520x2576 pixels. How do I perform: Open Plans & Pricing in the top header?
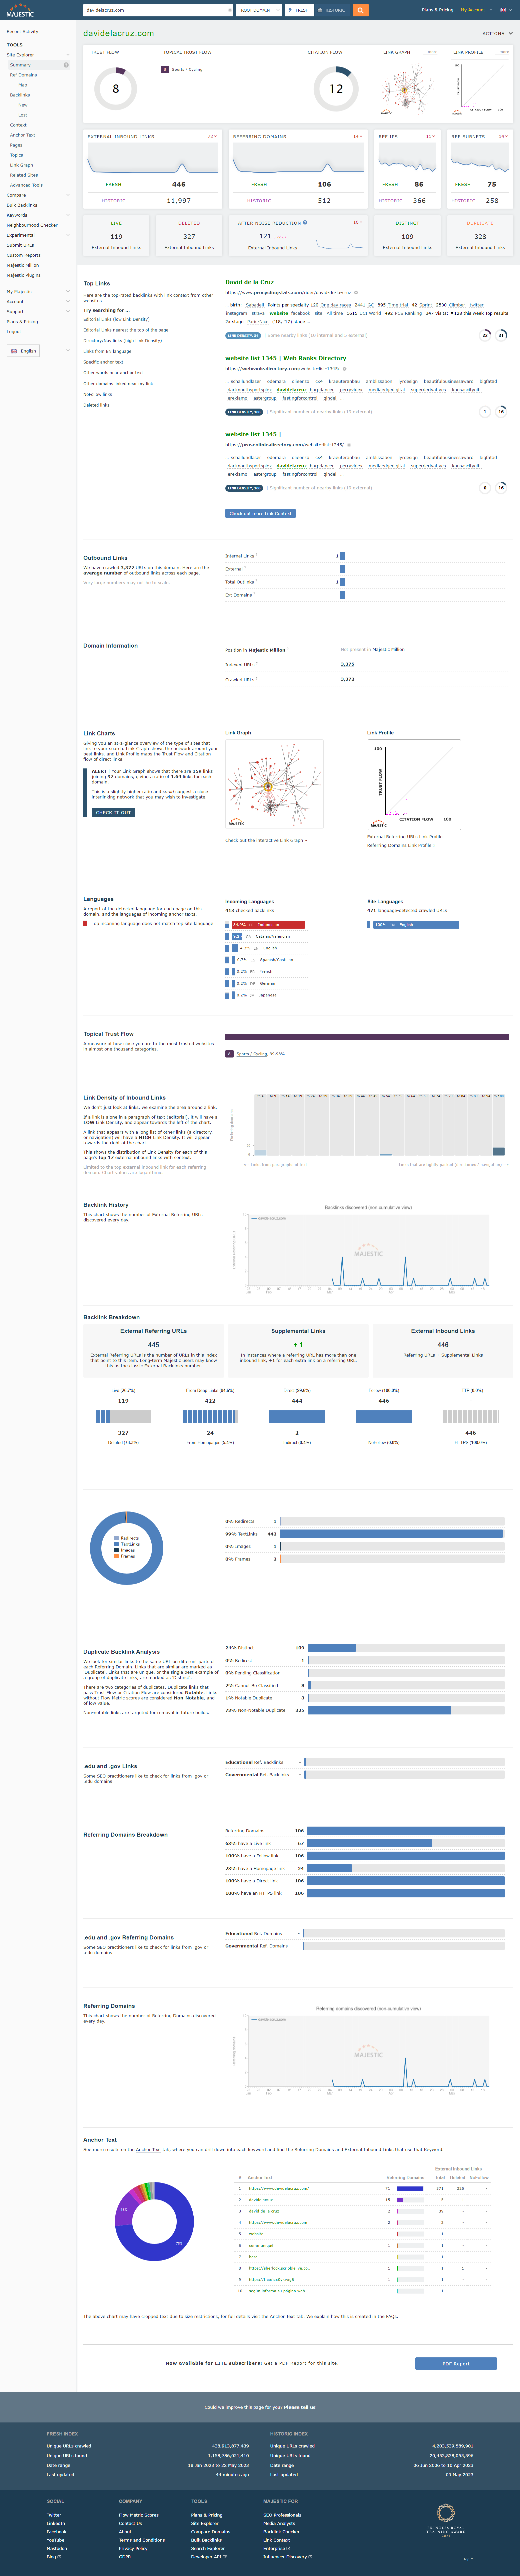[x=437, y=10]
